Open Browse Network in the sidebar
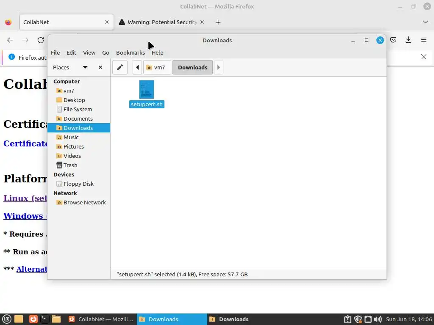Image resolution: width=434 pixels, height=325 pixels. pyautogui.click(x=79, y=203)
